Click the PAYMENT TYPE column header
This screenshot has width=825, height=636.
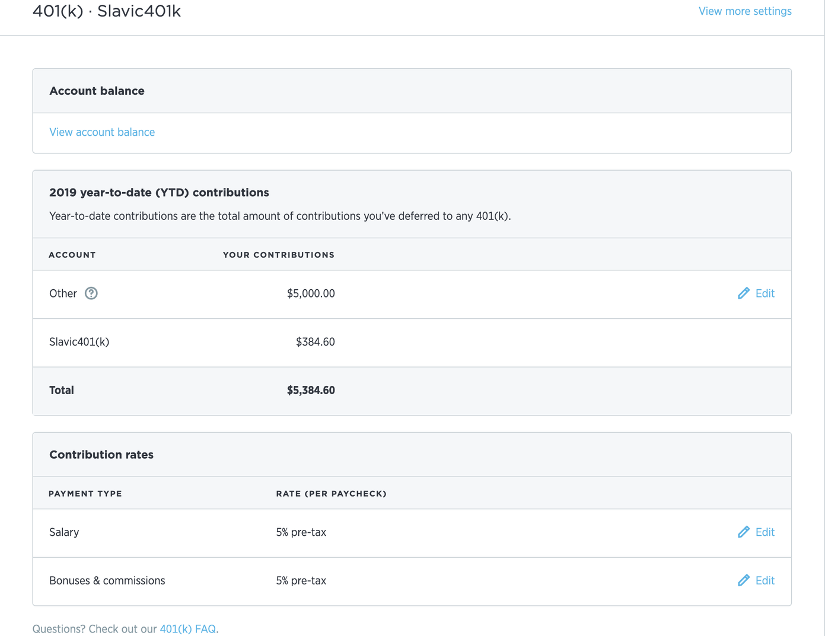click(x=85, y=494)
